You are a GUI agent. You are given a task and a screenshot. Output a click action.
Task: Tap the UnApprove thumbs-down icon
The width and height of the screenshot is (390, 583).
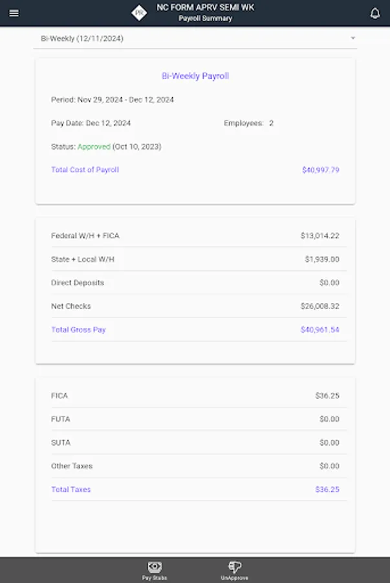234,567
